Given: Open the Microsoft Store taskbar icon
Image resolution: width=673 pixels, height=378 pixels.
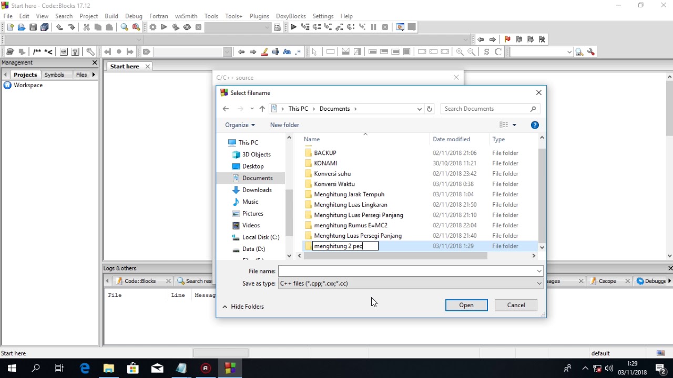Looking at the screenshot, I should [133, 368].
